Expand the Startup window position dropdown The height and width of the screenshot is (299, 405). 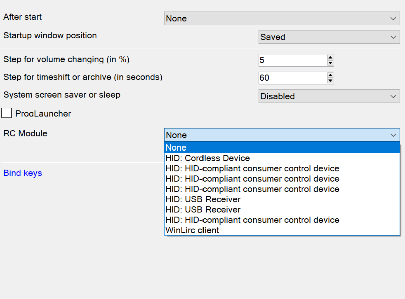[x=329, y=37]
